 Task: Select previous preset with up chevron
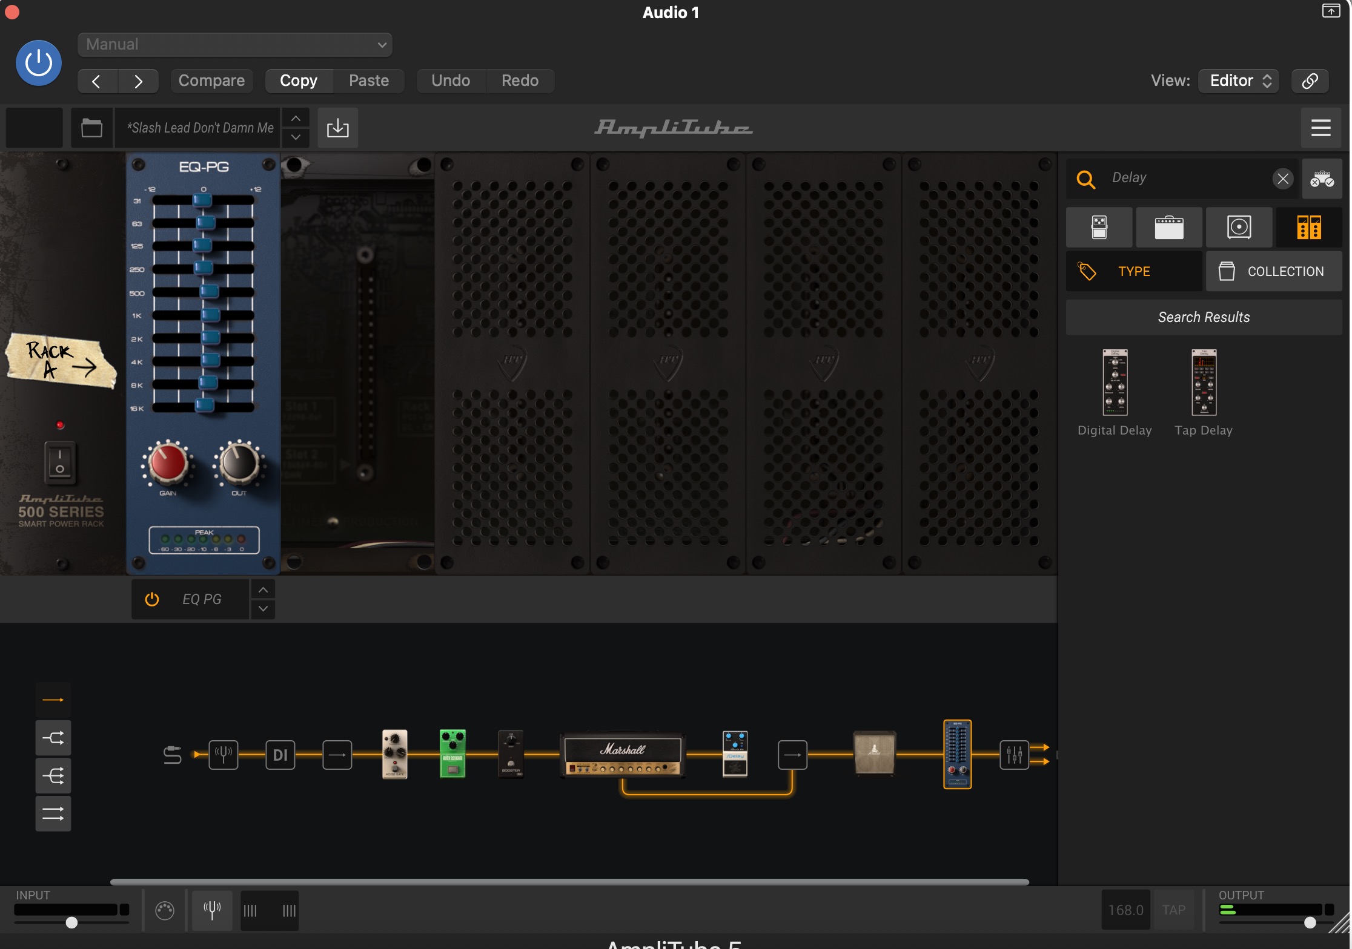click(x=296, y=118)
